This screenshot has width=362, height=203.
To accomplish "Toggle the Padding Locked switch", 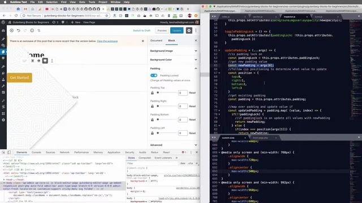I will point(154,76).
